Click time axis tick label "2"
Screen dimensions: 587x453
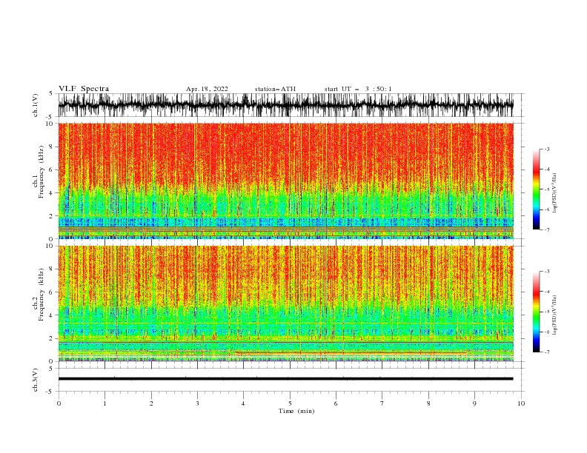[x=151, y=403]
